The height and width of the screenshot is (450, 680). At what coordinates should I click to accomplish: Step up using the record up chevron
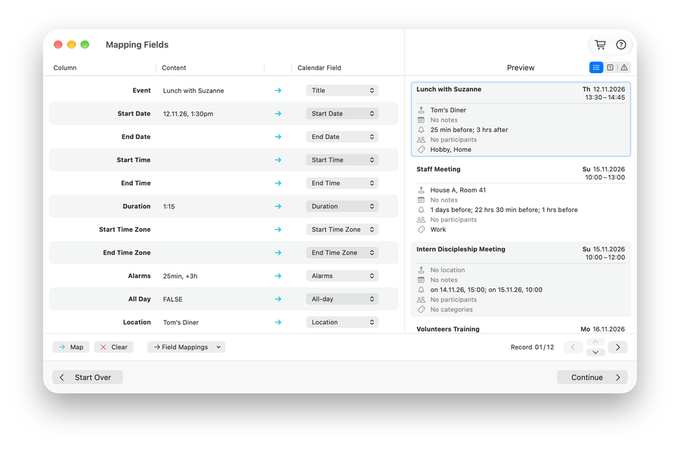595,342
